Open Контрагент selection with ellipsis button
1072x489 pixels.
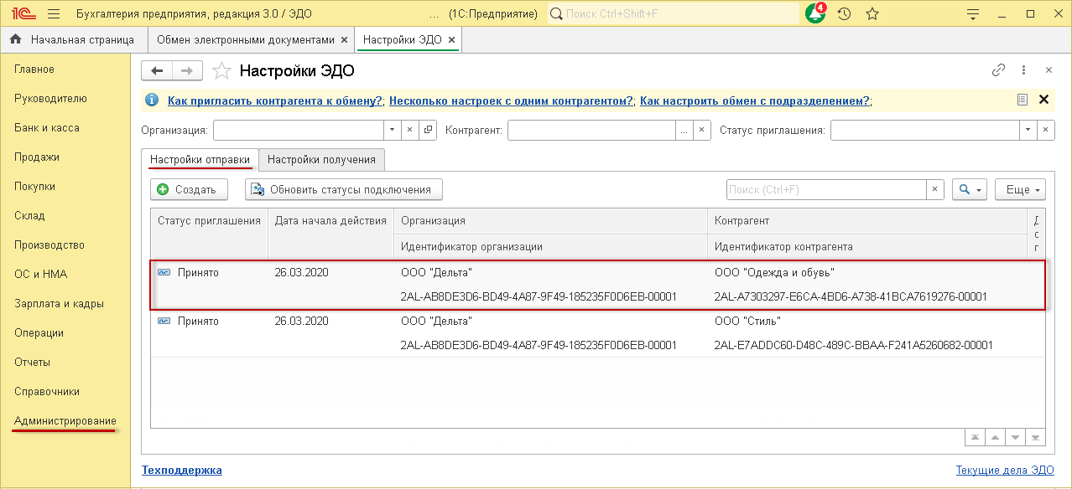click(684, 130)
